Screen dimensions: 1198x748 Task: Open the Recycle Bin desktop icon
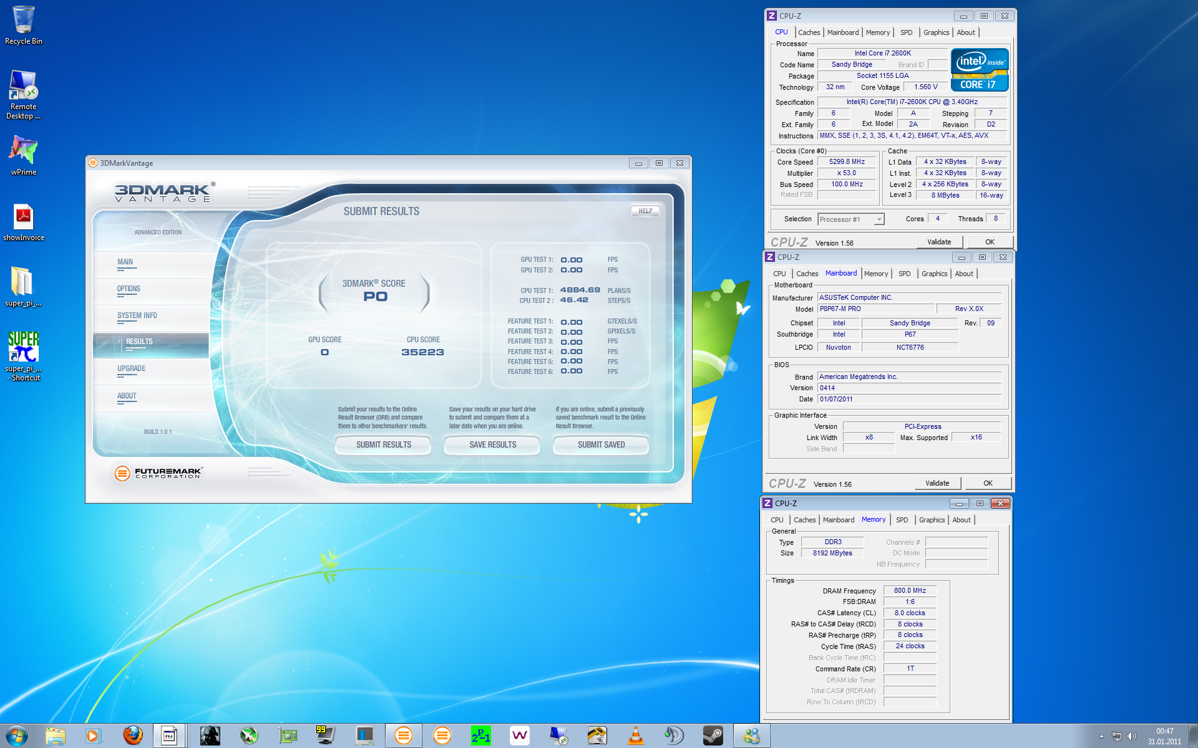24,25
